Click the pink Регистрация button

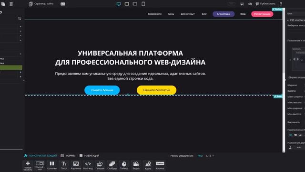point(262,14)
